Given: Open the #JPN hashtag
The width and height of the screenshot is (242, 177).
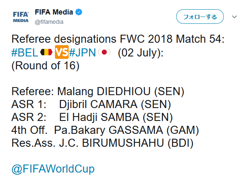Looking at the screenshot, I should (x=82, y=52).
